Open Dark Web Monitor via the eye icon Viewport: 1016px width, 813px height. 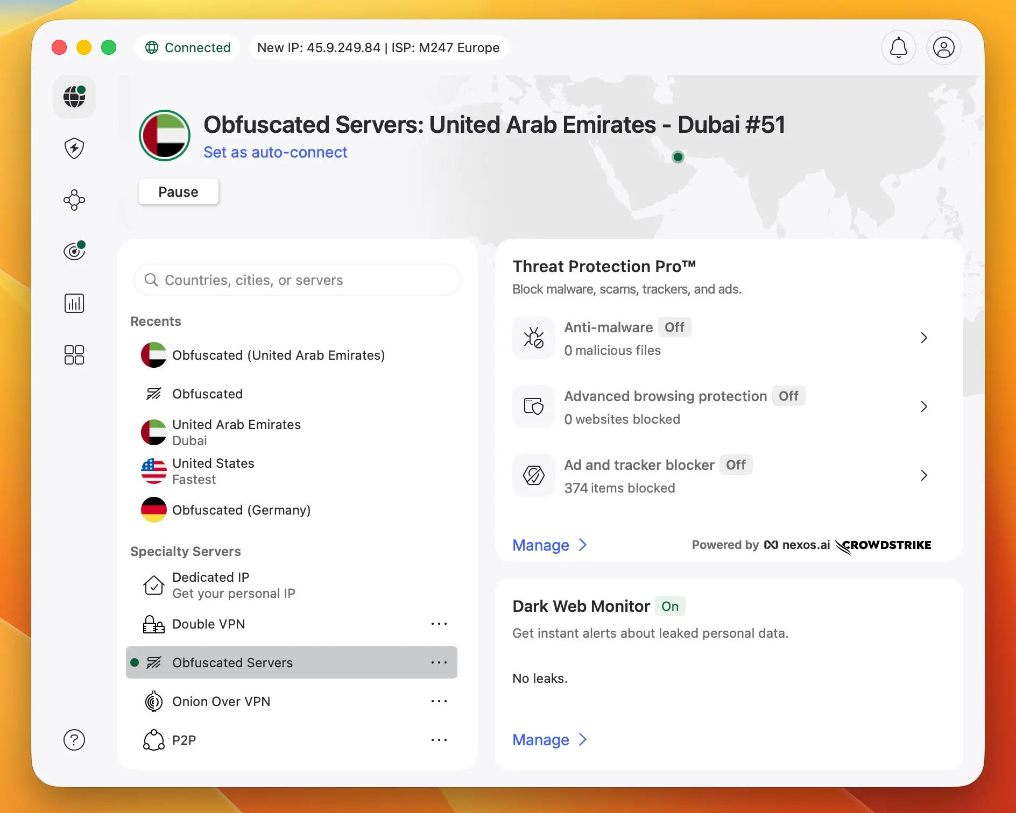pyautogui.click(x=74, y=251)
